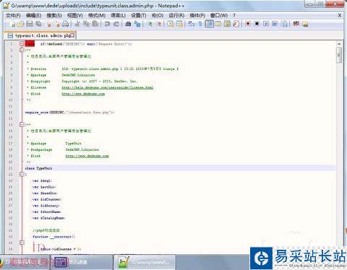
Task: Print the document with the printer icon
Action: click(66, 24)
